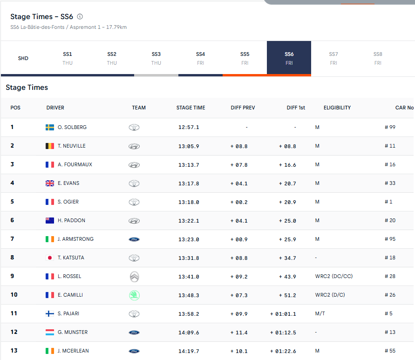Switch to the SS5 Friday tab
415x360 pixels.
tap(245, 58)
